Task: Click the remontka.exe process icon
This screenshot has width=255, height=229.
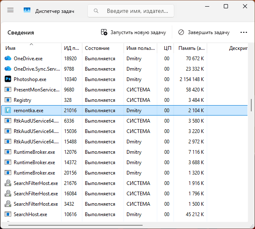Action: [x=8, y=111]
